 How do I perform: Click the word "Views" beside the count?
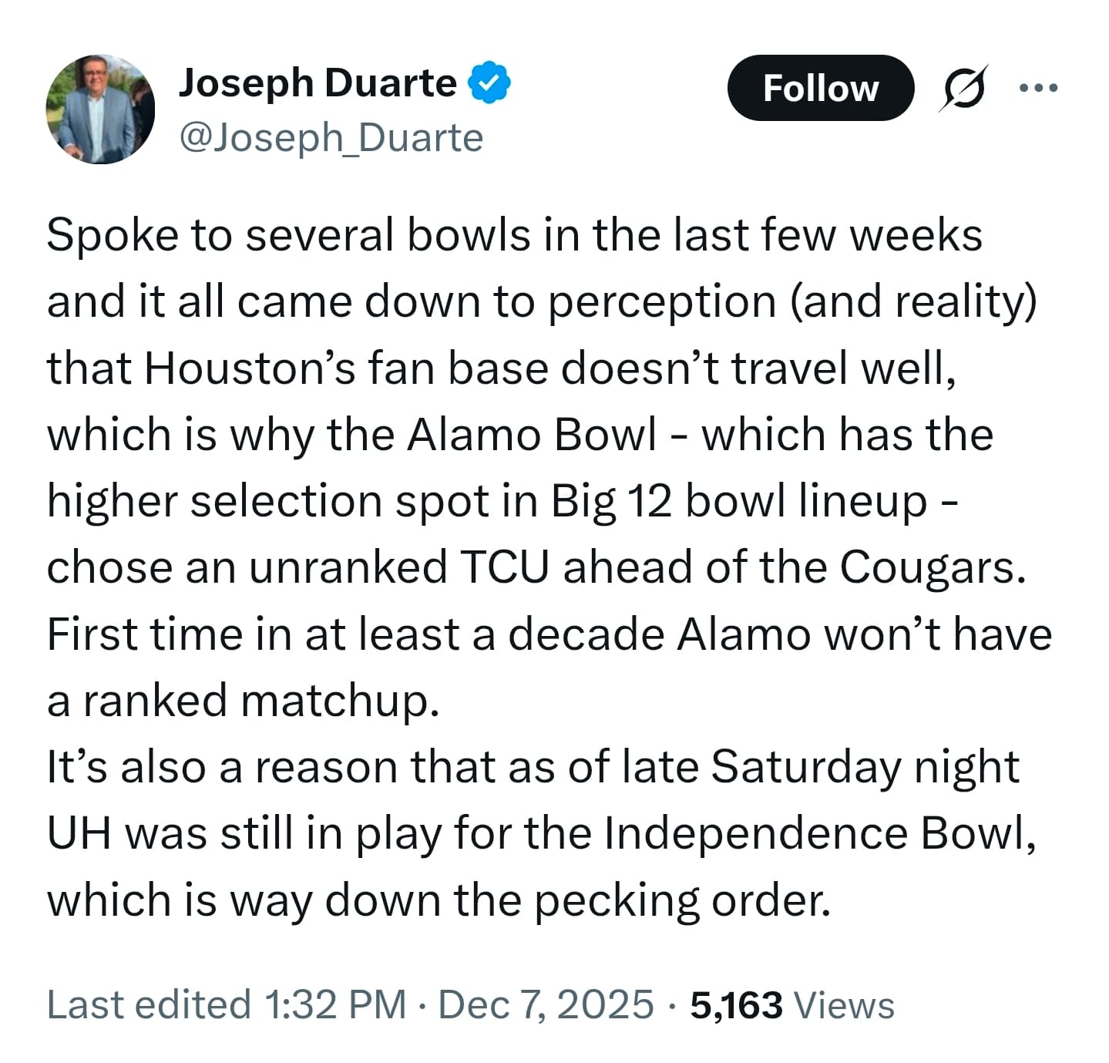tap(844, 1004)
